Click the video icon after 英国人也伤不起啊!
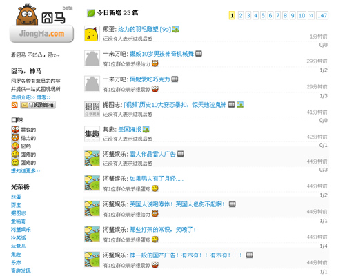The height and width of the screenshot is (276, 345). (x=233, y=204)
